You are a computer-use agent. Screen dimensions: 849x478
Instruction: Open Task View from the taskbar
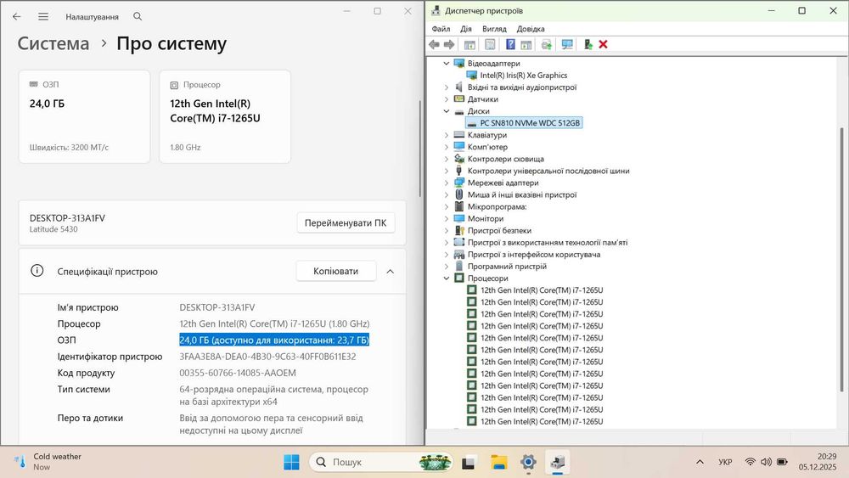(469, 463)
